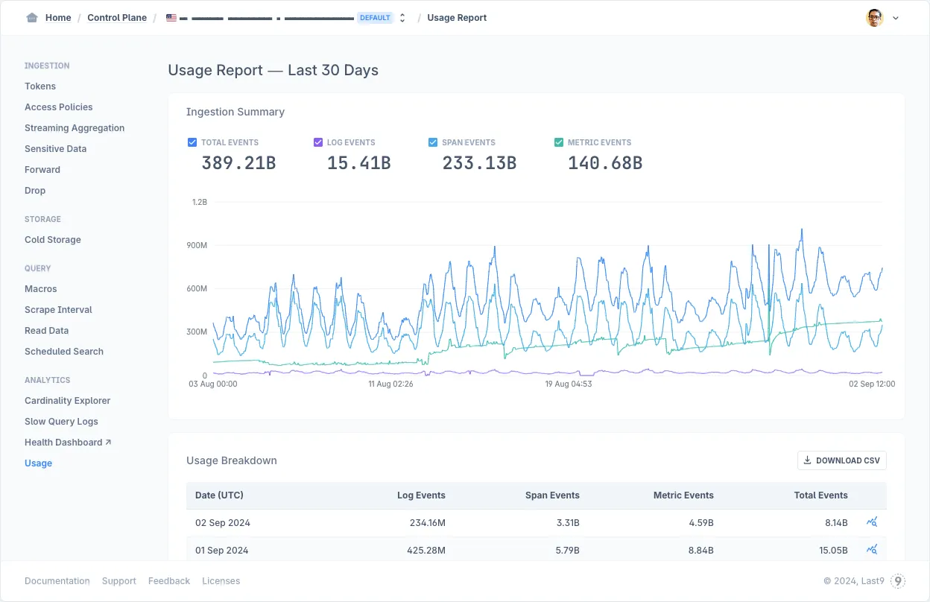This screenshot has height=602, width=930.
Task: Toggle the Total Events checkbox
Action: 192,142
